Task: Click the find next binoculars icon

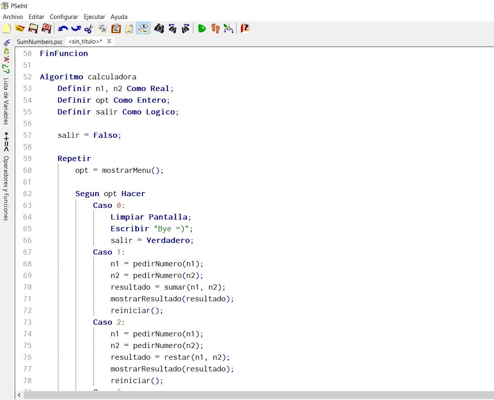Action: coord(186,28)
